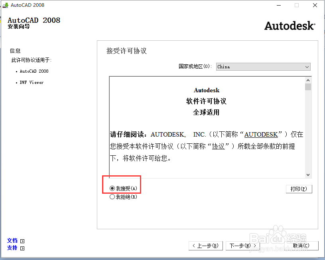This screenshot has height=260, width=325.
Task: Click the arrow icon beside 文档
Action: pos(22,240)
